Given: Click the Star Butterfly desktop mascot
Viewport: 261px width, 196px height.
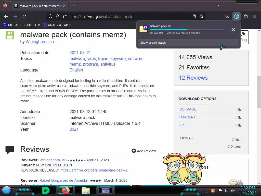Looking at the screenshot, I should click(184, 169).
